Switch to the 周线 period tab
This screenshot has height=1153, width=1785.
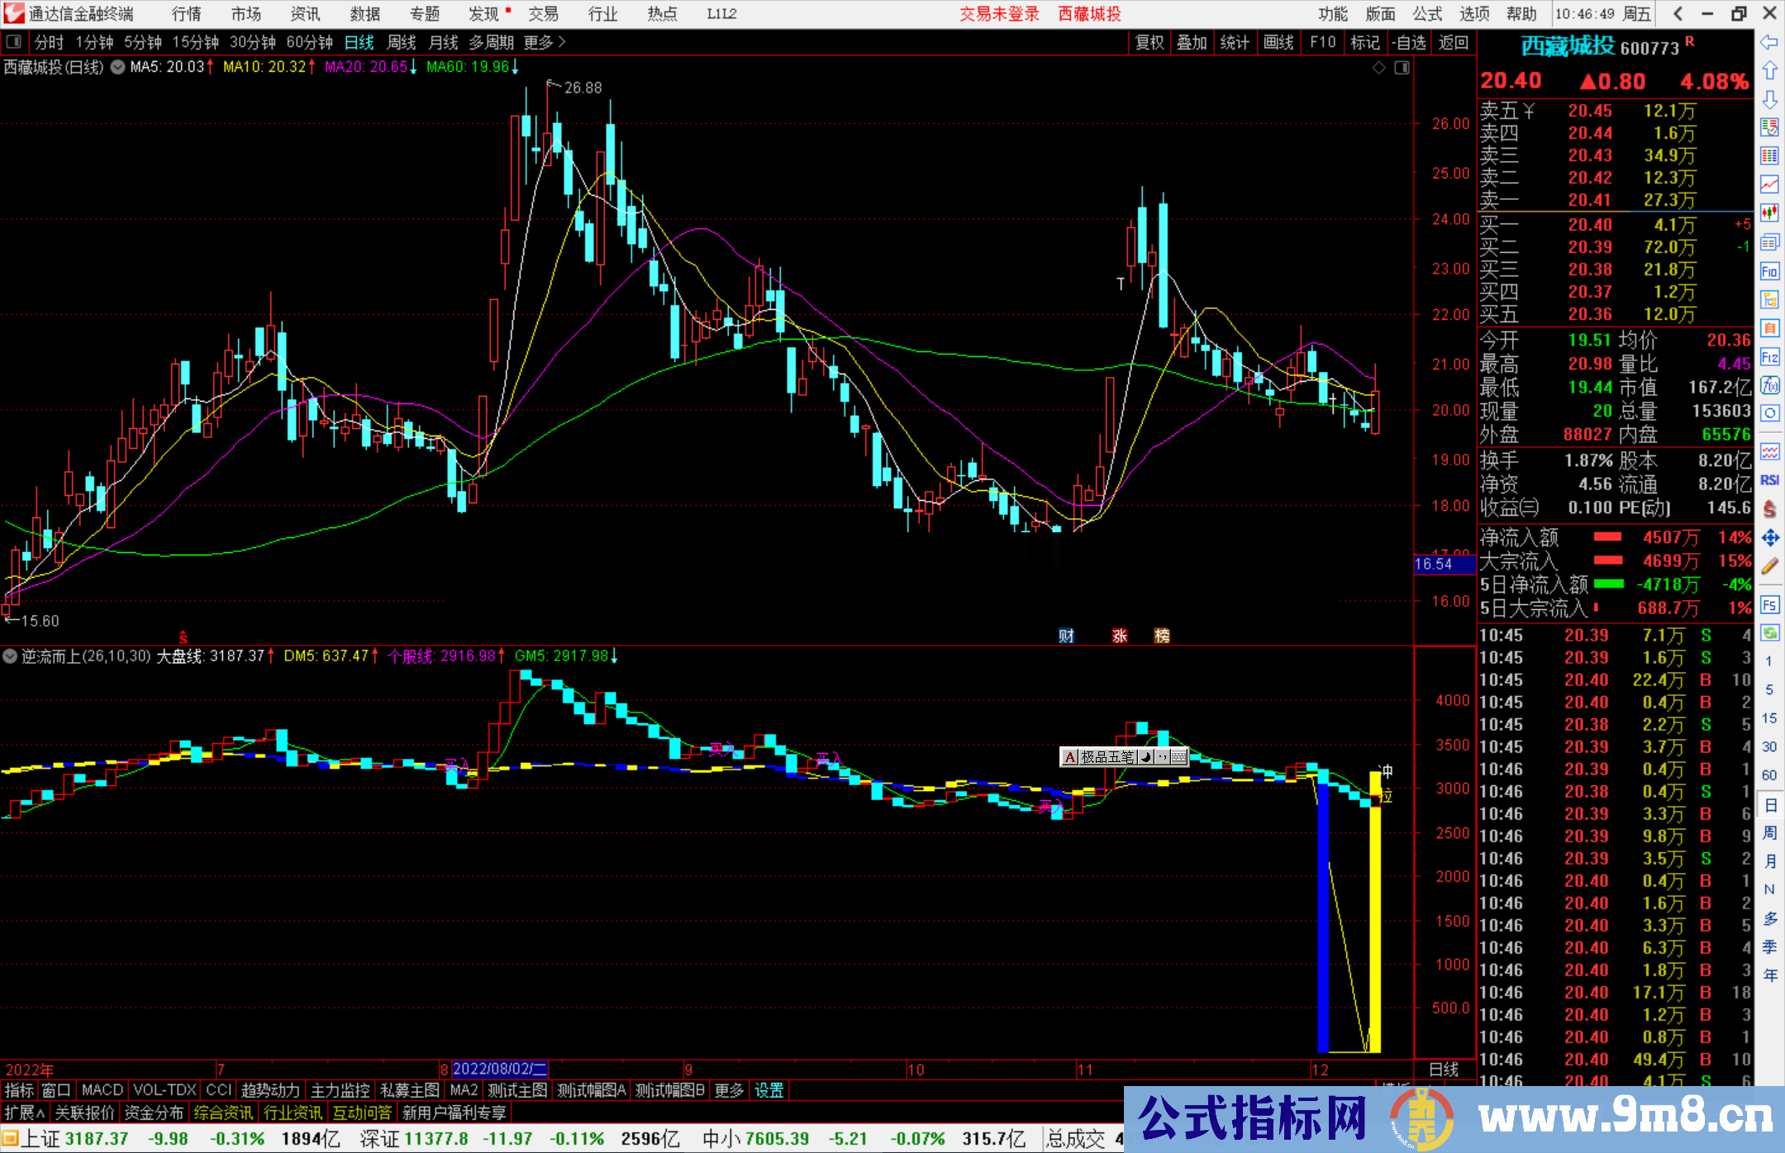[x=402, y=42]
